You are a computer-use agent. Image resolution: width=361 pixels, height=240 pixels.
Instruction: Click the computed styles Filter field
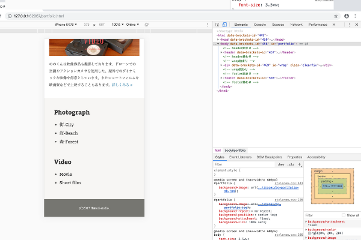pos(322,215)
